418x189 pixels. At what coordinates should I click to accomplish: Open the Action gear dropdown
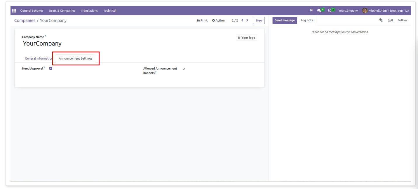coord(218,20)
